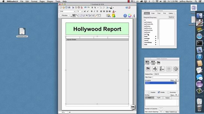Viewport: 204px width, 114px height.
Task: Select the oval shape tool
Action: pyautogui.click(x=84, y=16)
